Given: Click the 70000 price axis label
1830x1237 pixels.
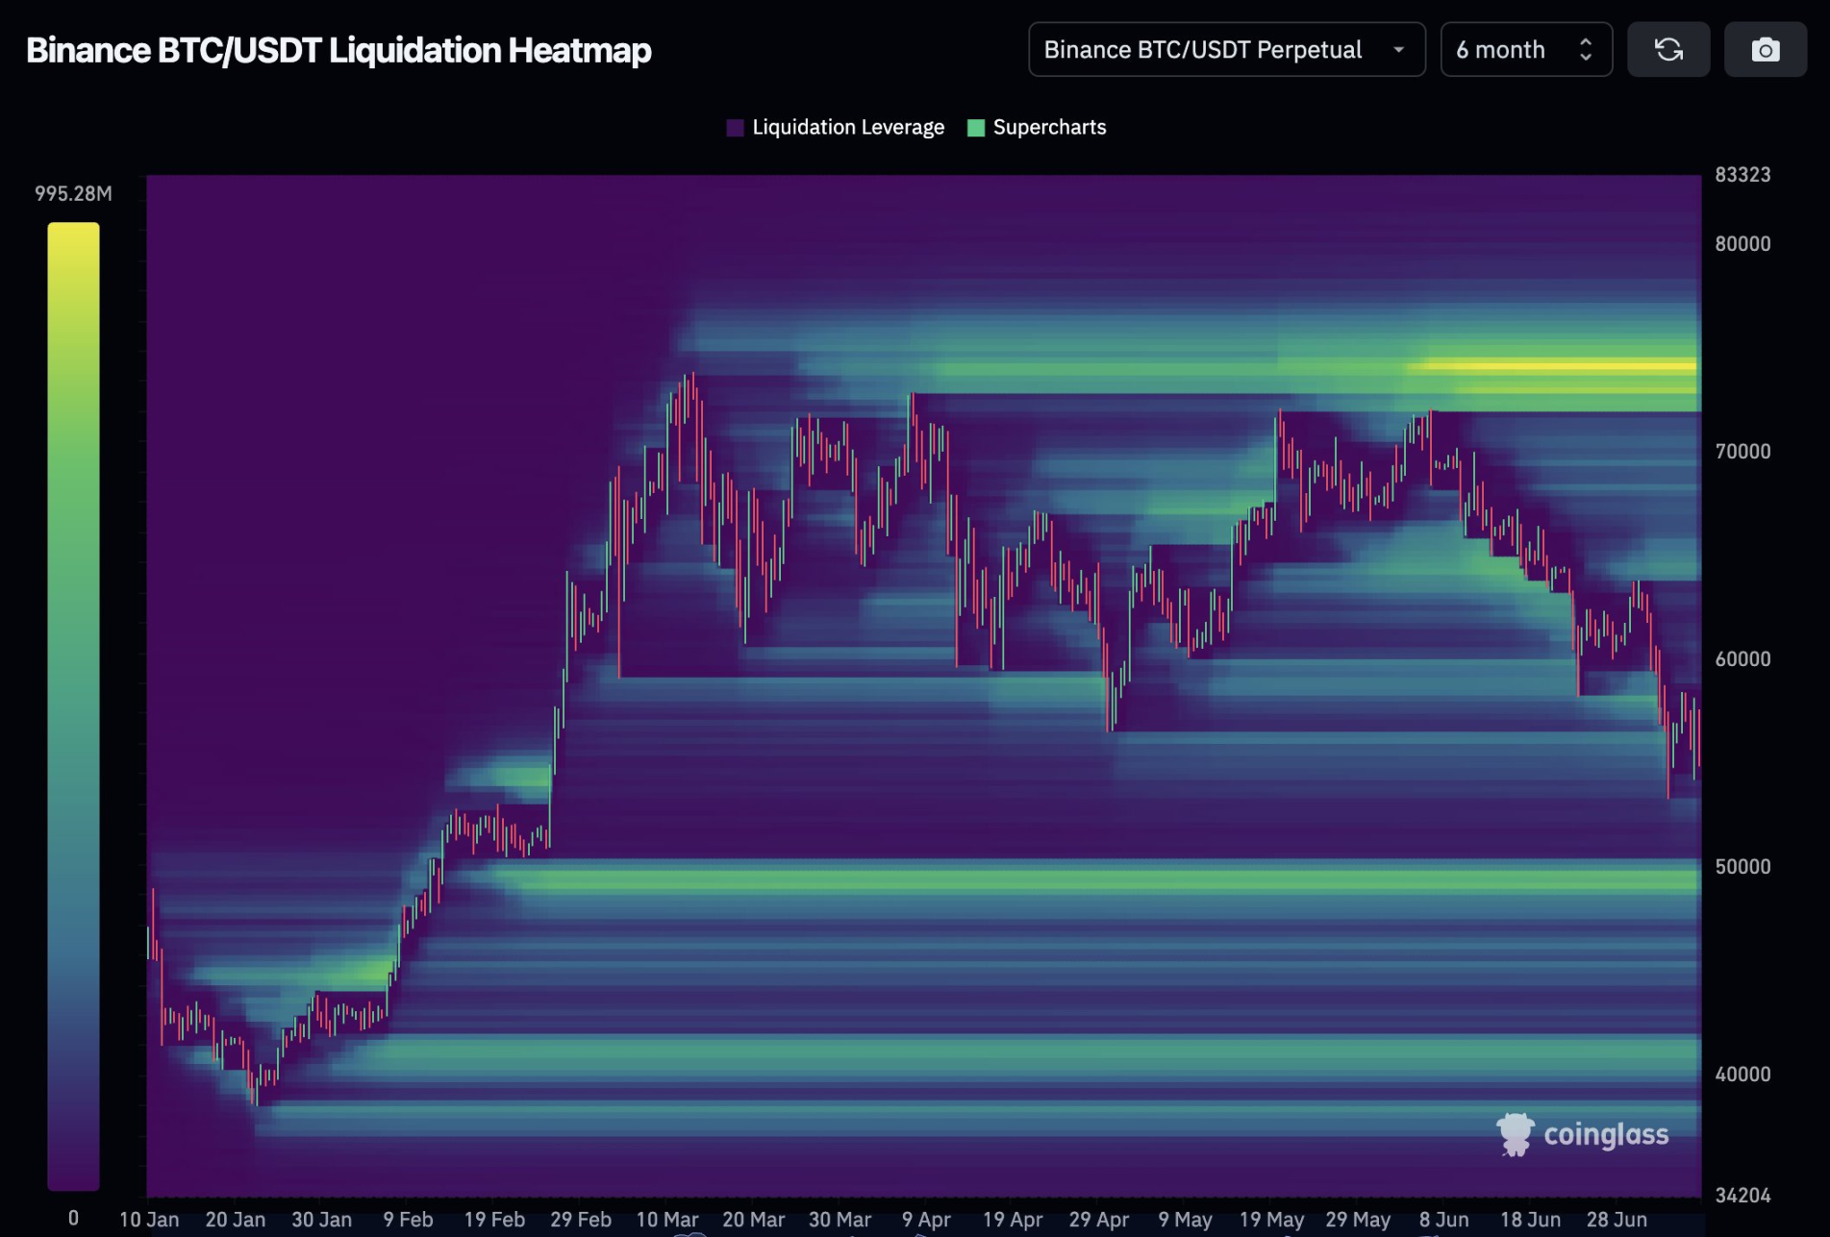Looking at the screenshot, I should click(1742, 452).
